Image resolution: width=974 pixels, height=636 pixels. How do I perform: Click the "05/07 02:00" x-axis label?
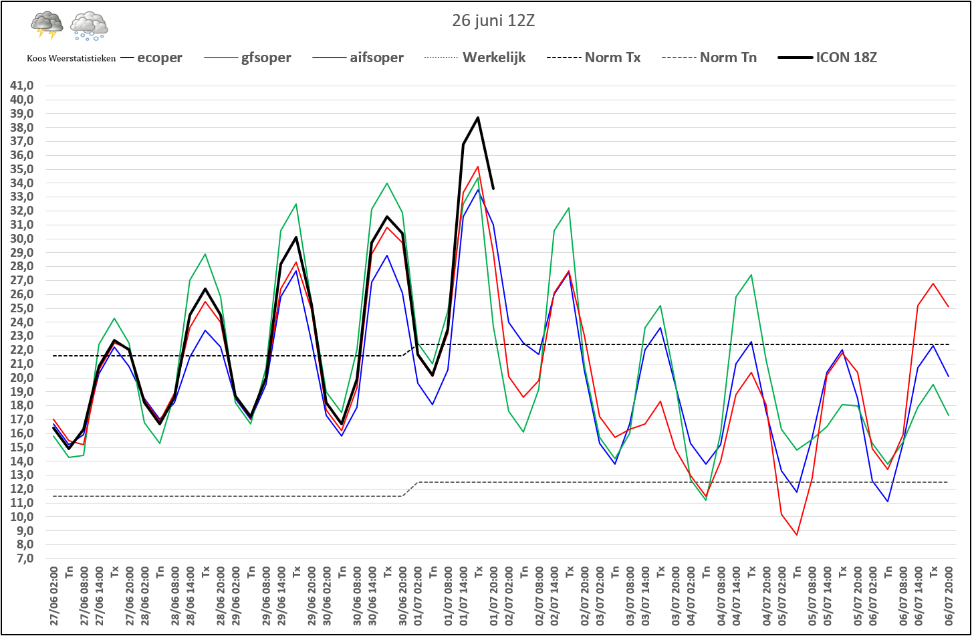(x=781, y=597)
